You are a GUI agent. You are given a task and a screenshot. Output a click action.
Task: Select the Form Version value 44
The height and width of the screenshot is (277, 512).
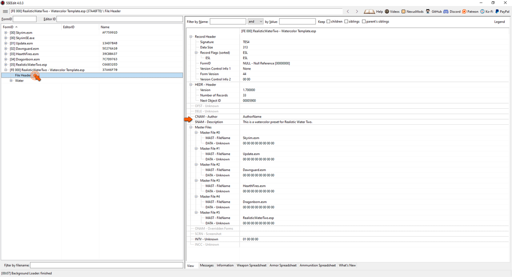coord(244,74)
